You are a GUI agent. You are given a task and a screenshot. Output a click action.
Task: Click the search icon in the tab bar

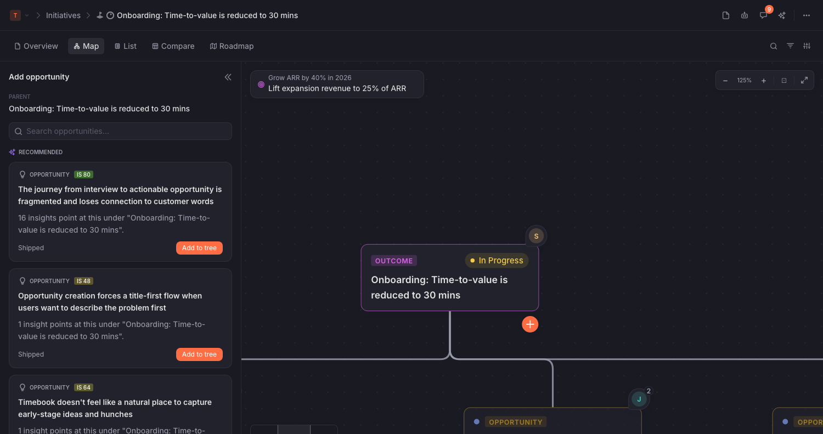pos(774,46)
